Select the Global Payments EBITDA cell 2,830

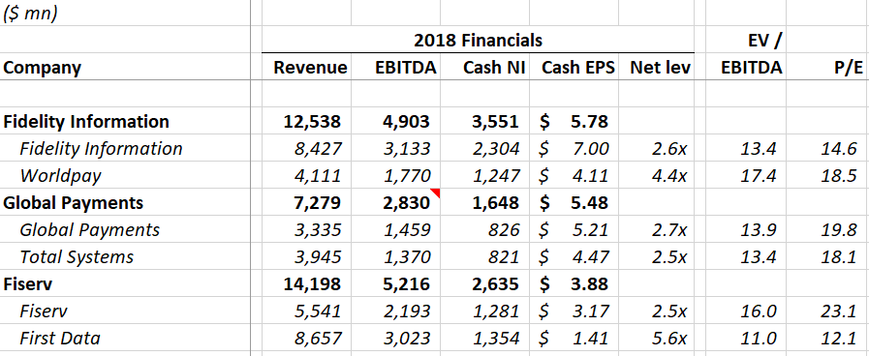pos(395,202)
